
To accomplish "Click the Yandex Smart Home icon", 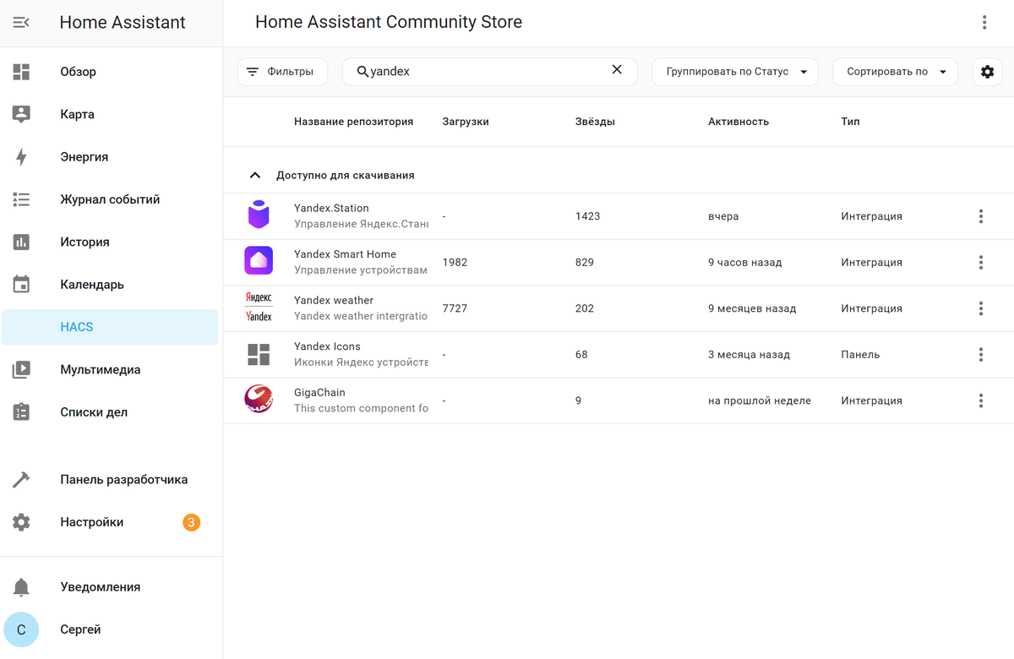I will point(259,262).
